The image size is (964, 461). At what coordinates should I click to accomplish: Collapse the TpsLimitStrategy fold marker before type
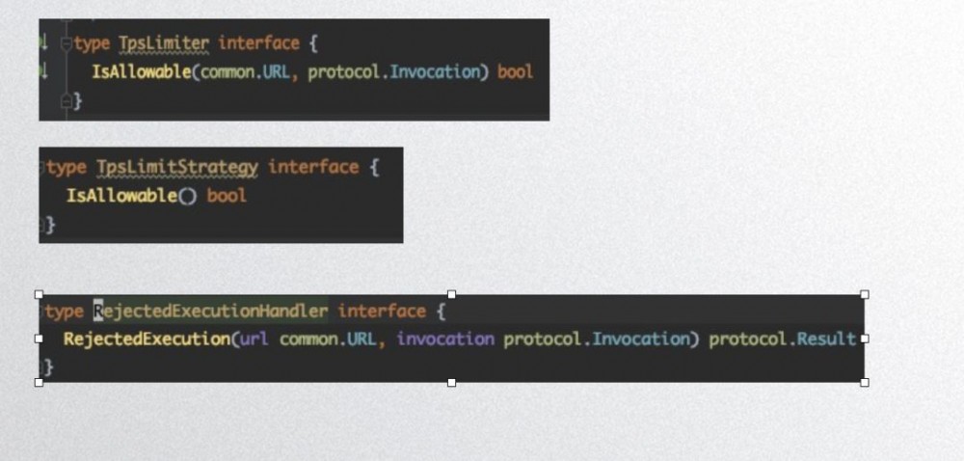[42, 167]
